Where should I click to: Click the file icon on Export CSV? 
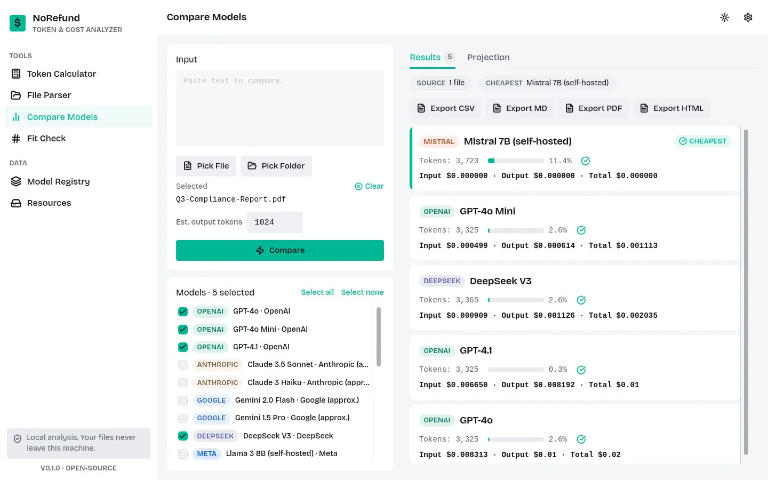pyautogui.click(x=421, y=108)
